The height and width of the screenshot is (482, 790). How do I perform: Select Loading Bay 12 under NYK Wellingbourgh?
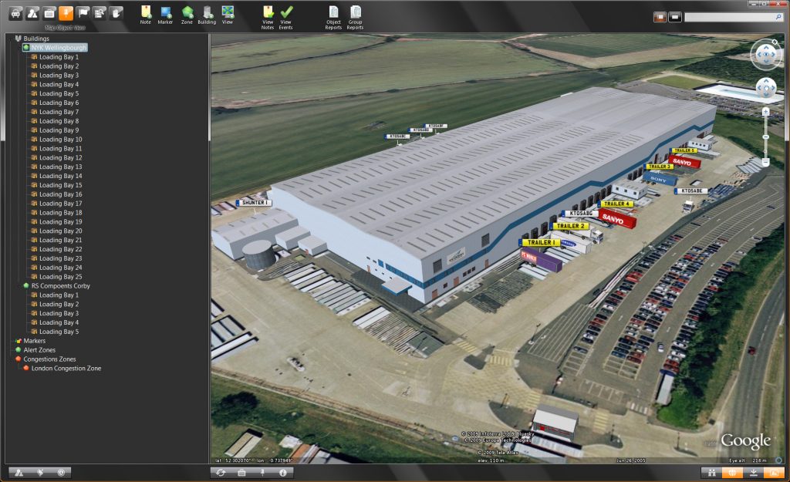click(60, 157)
